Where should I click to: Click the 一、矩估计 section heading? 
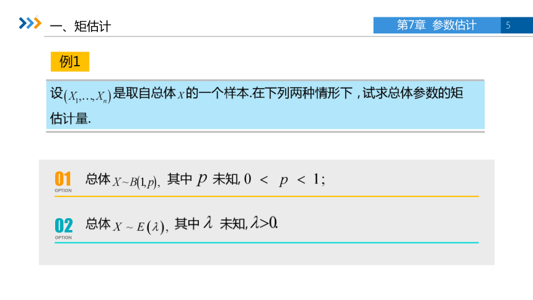pyautogui.click(x=80, y=26)
